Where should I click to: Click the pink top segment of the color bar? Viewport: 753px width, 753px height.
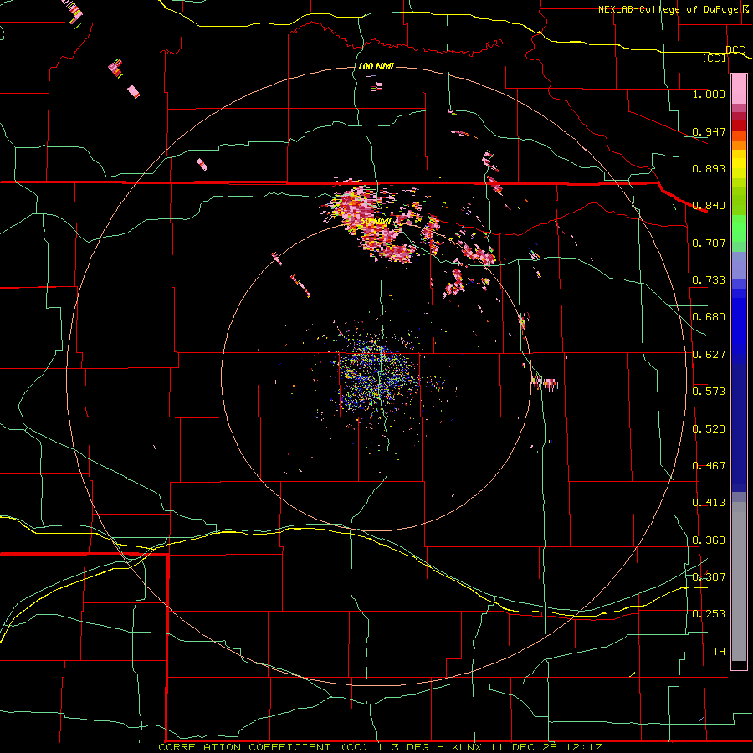point(739,90)
